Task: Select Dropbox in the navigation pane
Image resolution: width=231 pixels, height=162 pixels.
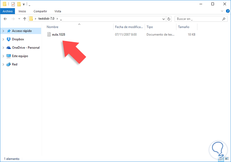Action: point(18,39)
